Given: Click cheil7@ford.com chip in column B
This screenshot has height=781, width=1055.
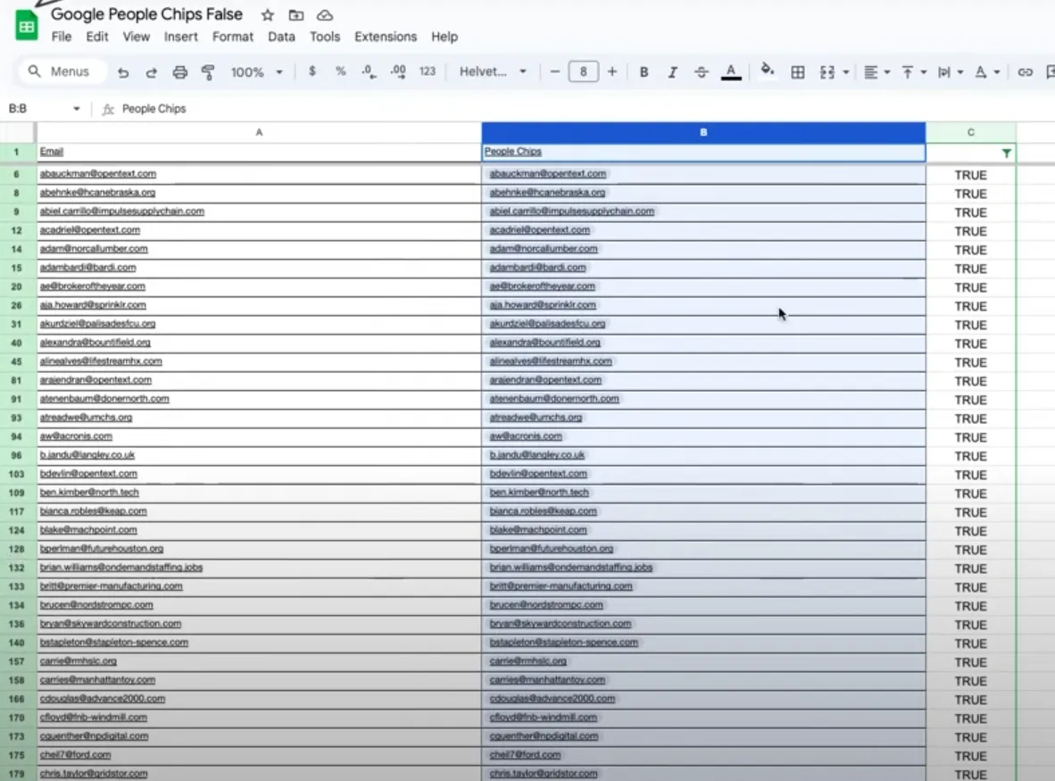Looking at the screenshot, I should pyautogui.click(x=525, y=755).
